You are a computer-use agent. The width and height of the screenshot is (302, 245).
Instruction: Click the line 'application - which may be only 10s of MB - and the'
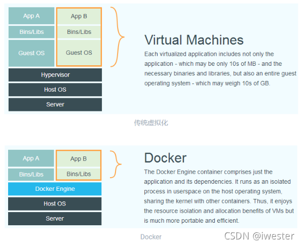pos(213,64)
